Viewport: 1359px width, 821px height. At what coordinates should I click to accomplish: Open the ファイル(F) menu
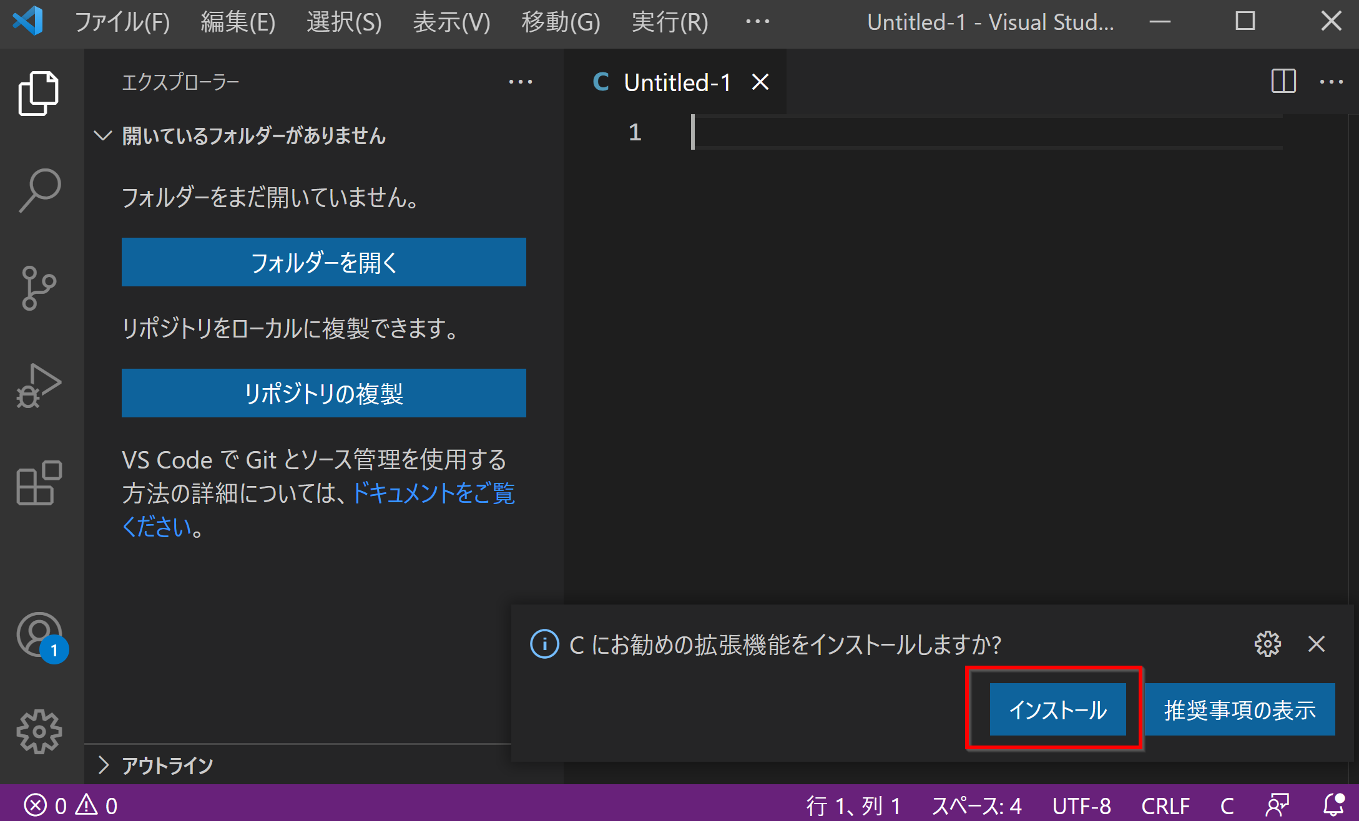[122, 22]
